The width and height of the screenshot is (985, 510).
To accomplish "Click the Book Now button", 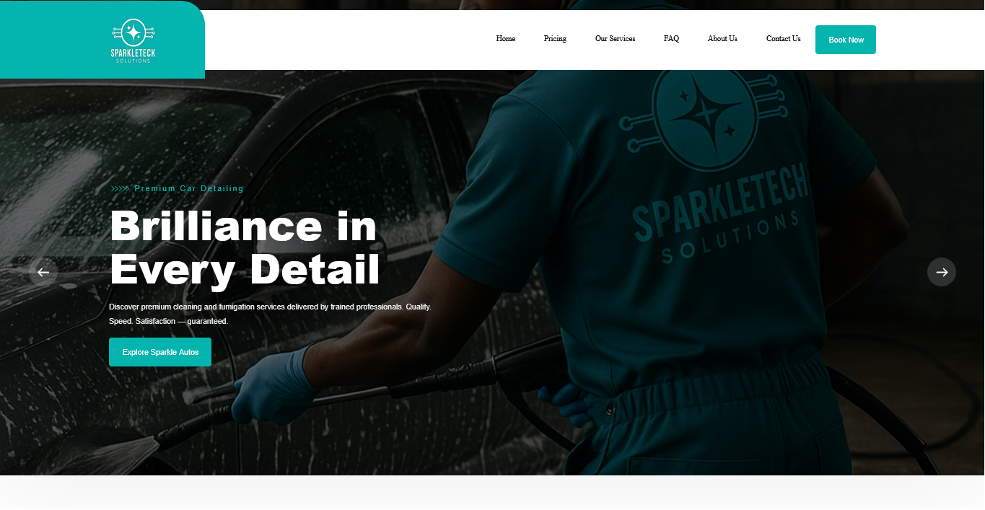I will [846, 40].
